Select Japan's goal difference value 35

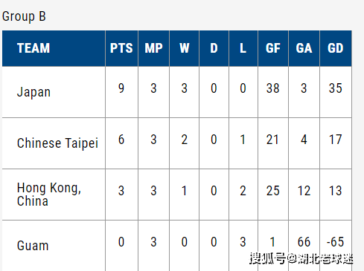click(x=336, y=88)
